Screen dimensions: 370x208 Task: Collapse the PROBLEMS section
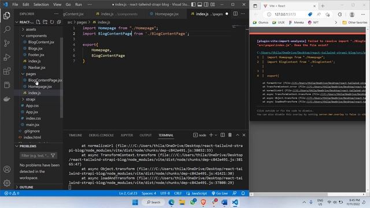(x=28, y=146)
